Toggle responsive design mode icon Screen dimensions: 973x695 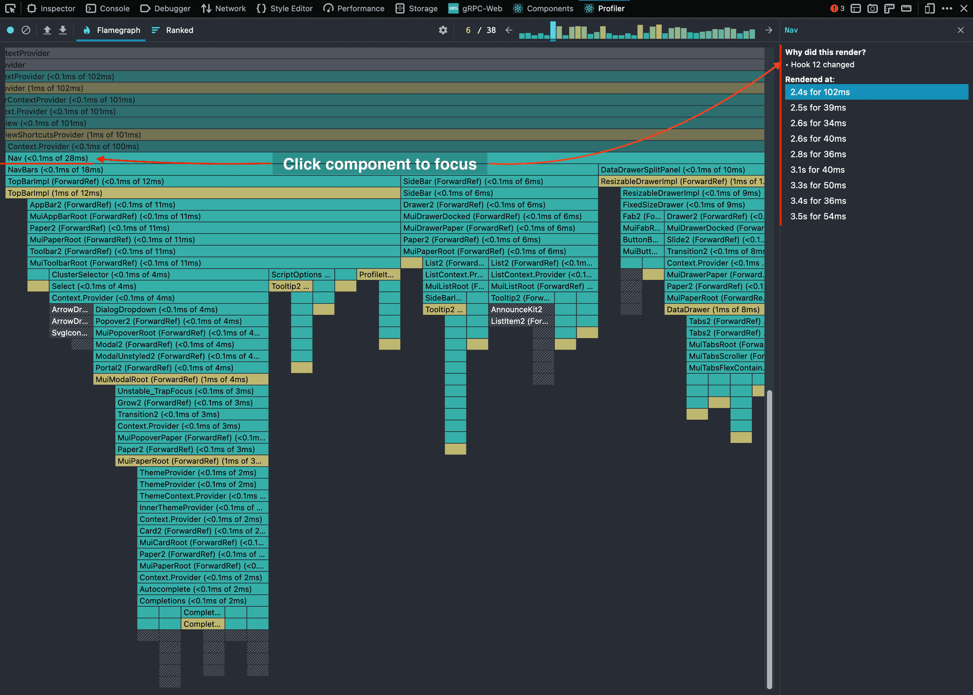coord(929,8)
